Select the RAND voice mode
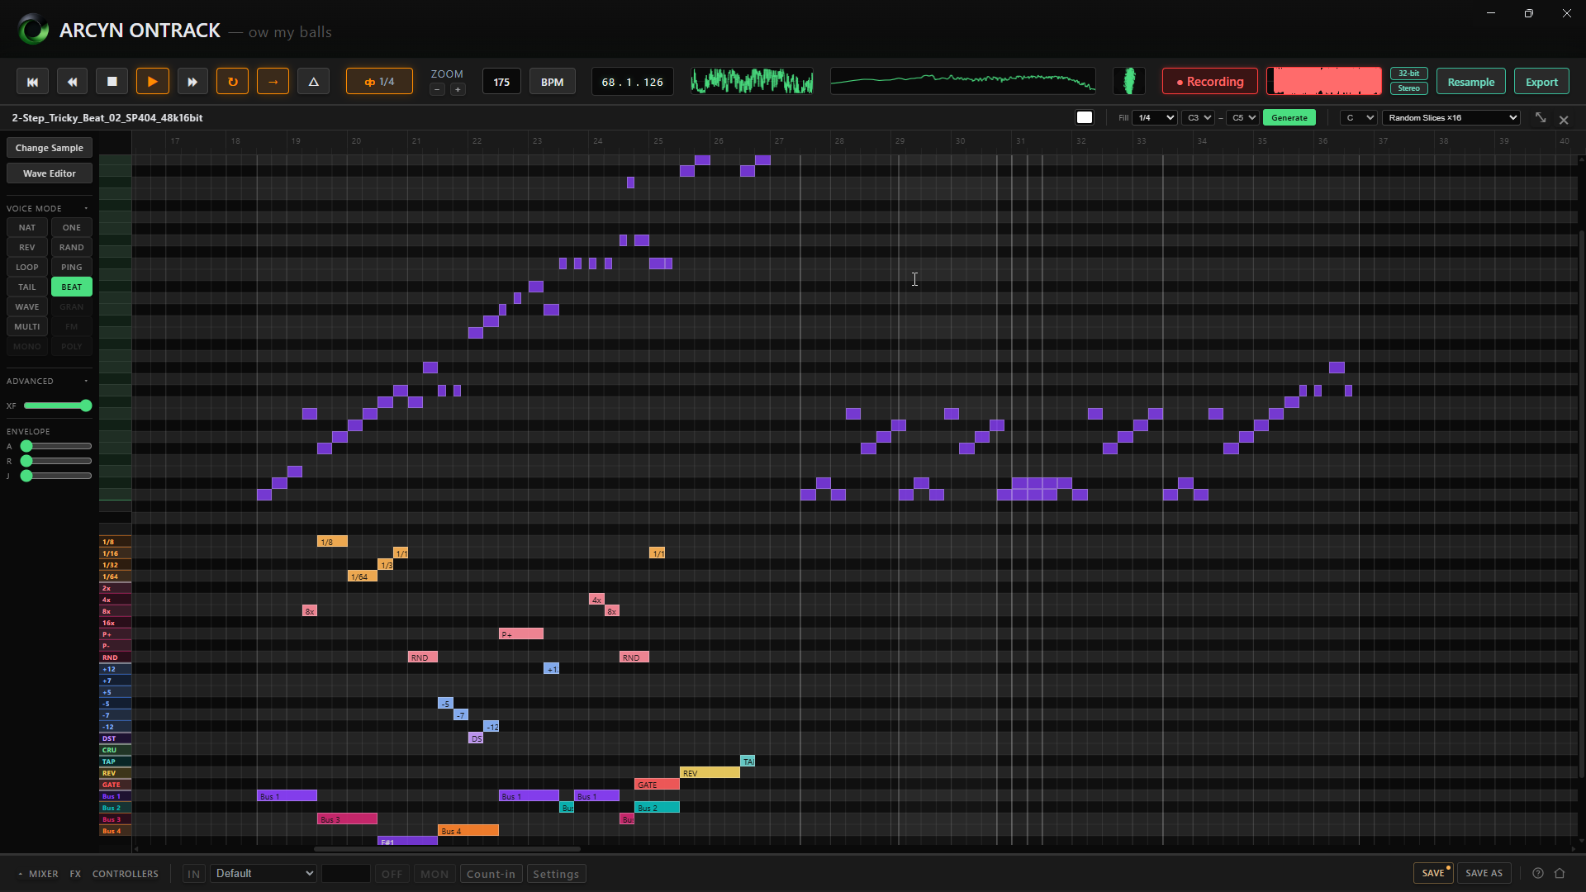The width and height of the screenshot is (1586, 892). (x=72, y=247)
